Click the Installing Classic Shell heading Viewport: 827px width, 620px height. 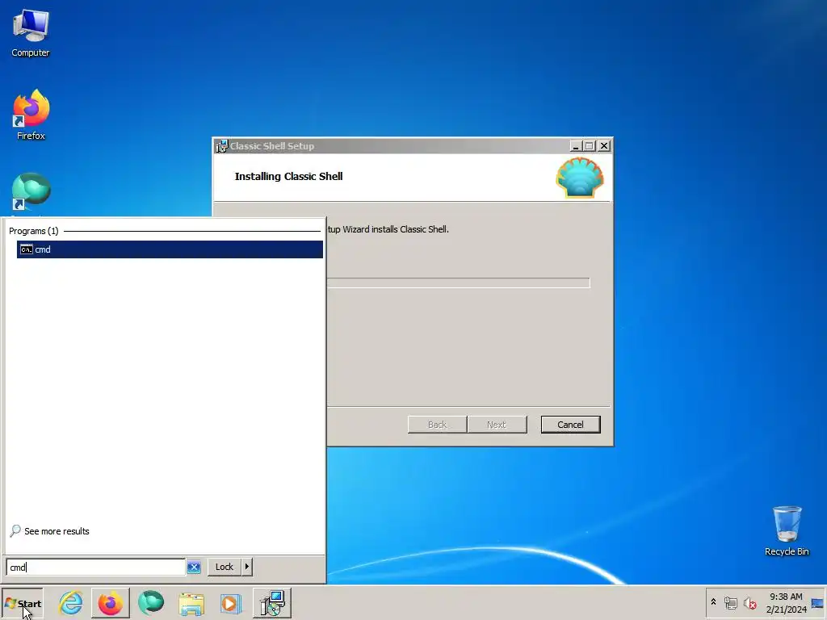pos(288,176)
